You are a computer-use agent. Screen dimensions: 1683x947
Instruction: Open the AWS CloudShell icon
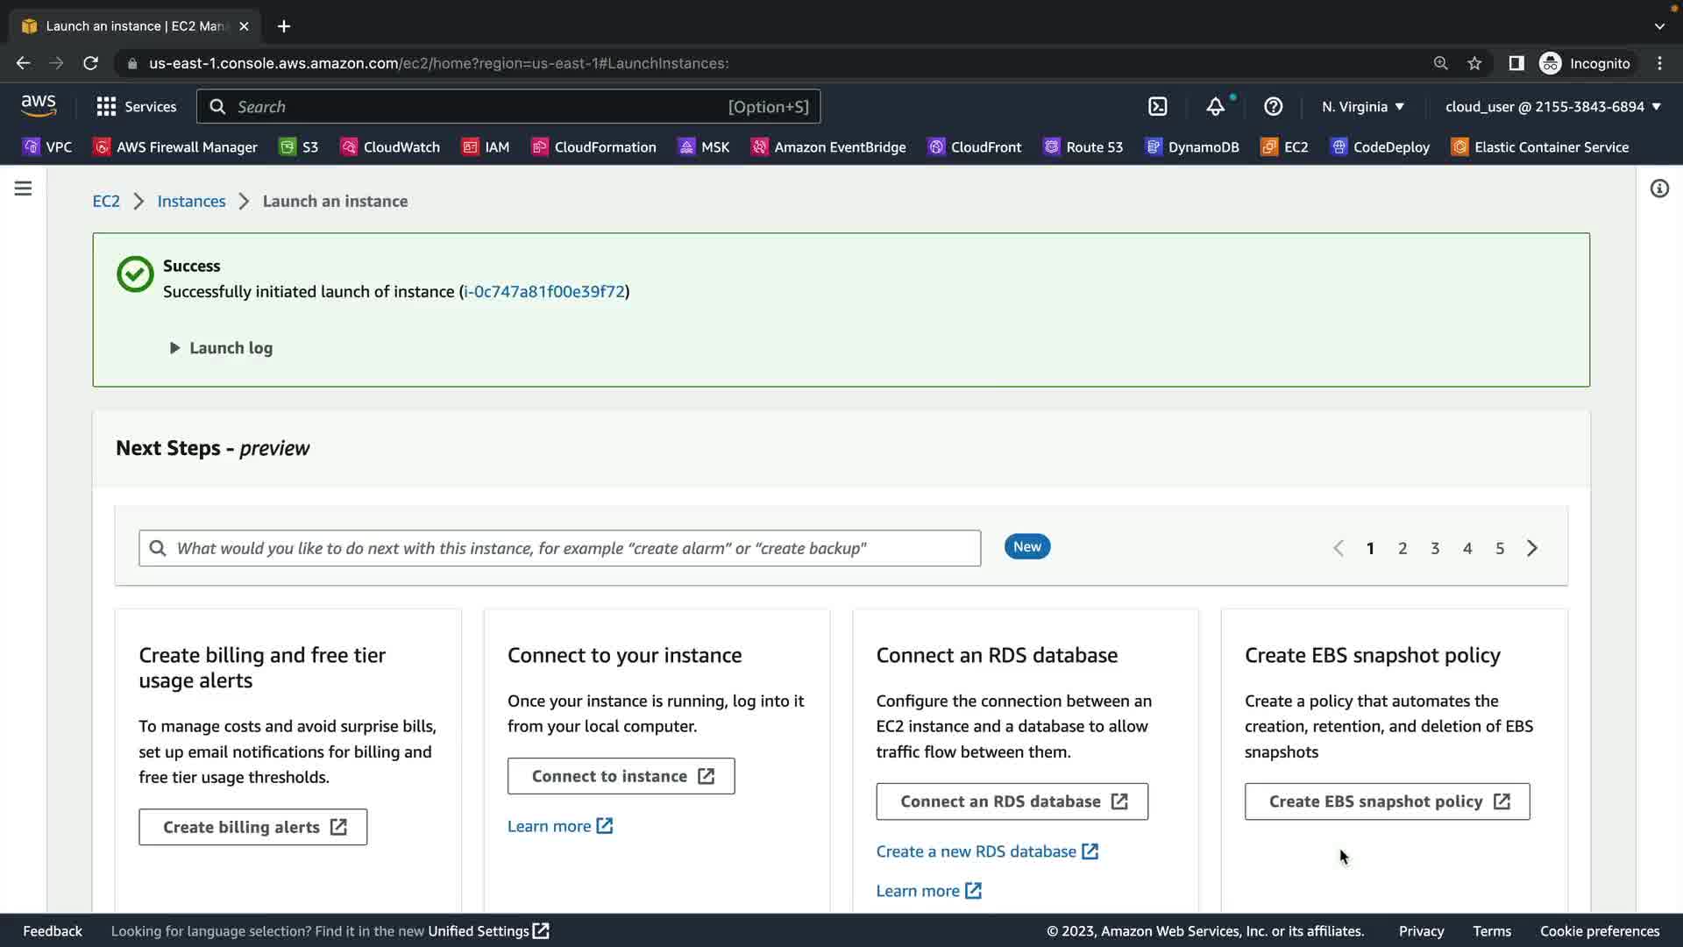[x=1158, y=107]
